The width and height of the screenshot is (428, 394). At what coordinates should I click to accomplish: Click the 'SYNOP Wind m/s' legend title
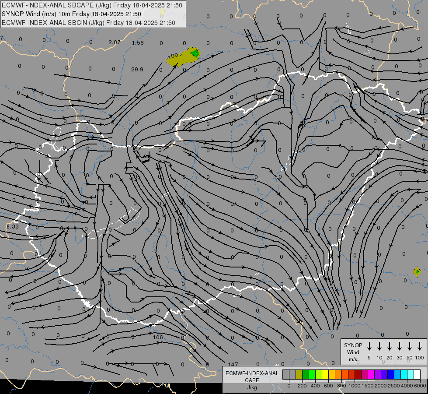[353, 352]
